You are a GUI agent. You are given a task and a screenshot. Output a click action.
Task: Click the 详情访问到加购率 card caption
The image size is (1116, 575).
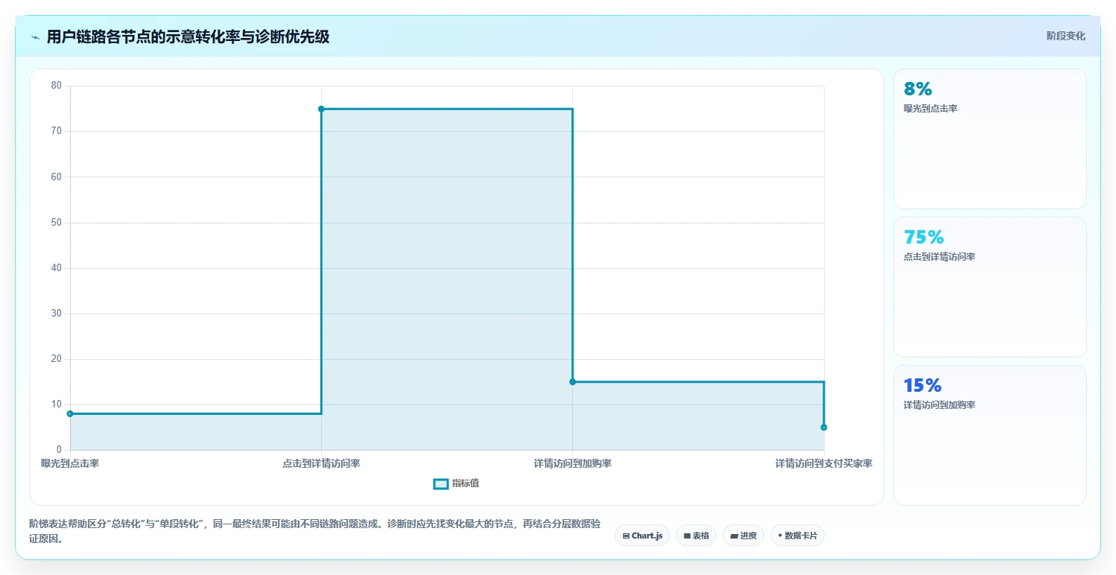coord(939,405)
